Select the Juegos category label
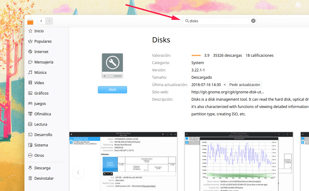Viewport: 309px width, 191px height. (x=40, y=104)
